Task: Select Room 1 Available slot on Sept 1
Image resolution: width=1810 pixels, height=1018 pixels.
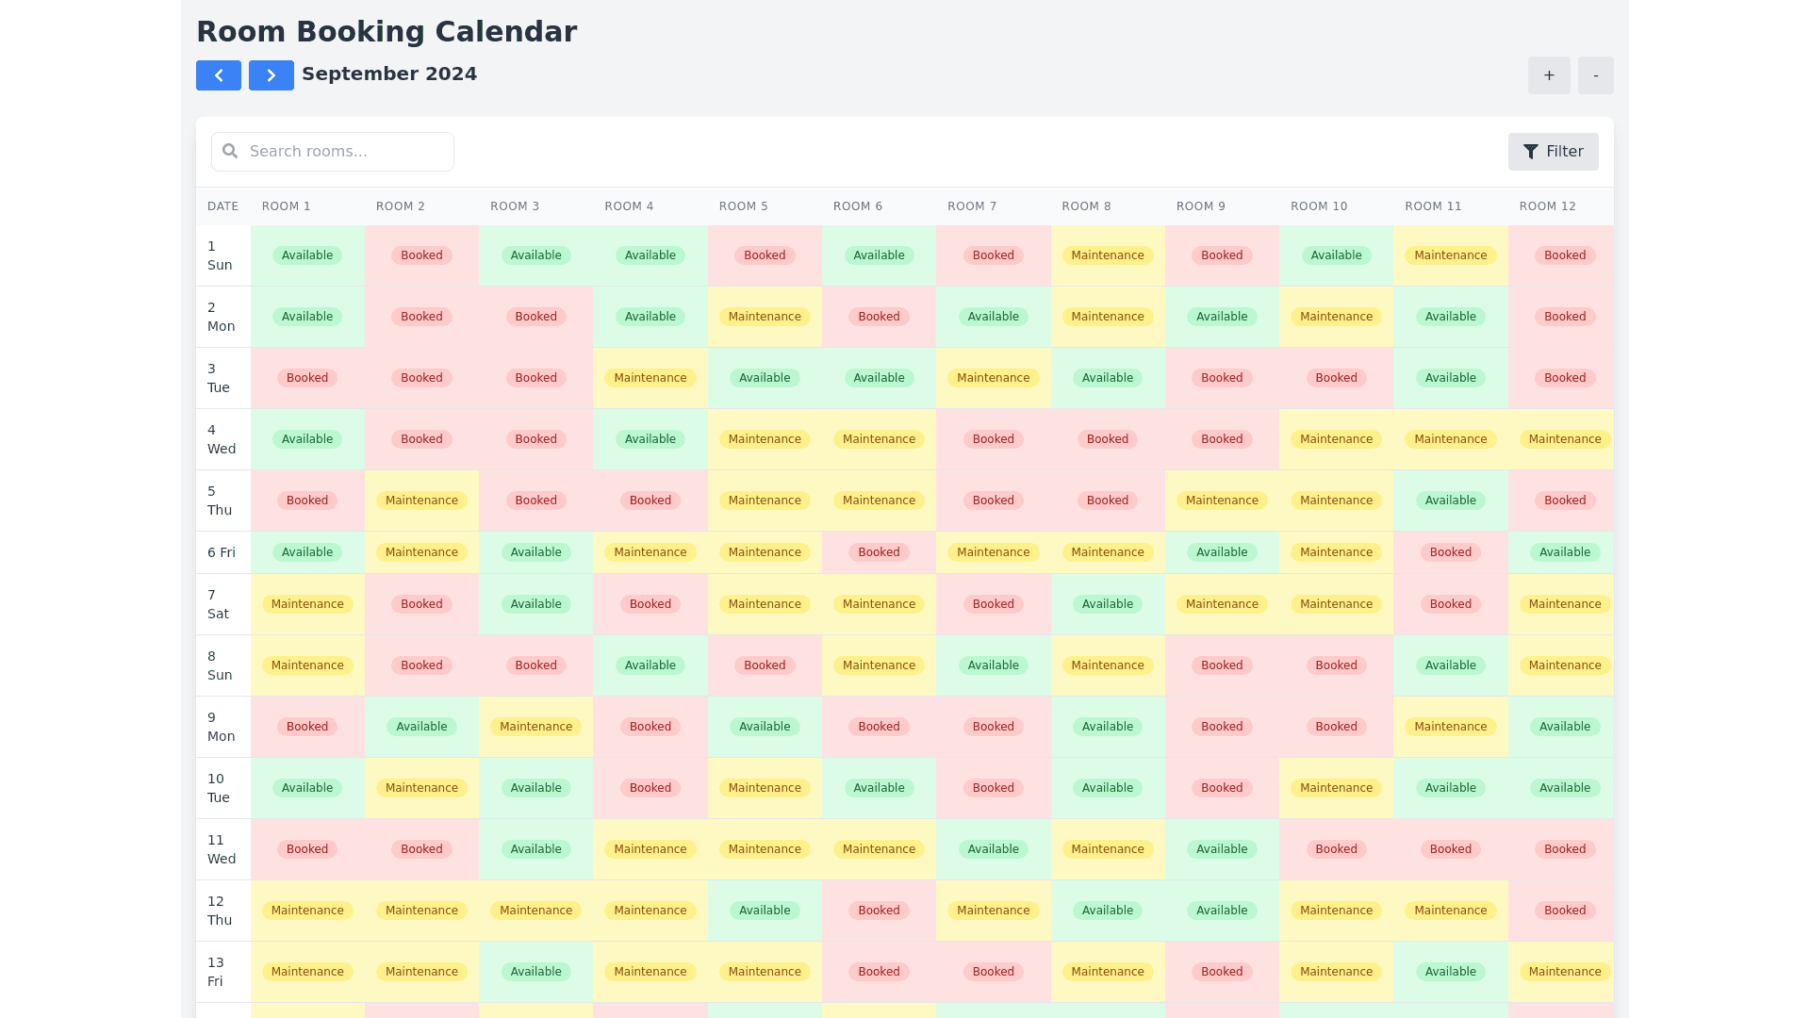Action: (307, 255)
